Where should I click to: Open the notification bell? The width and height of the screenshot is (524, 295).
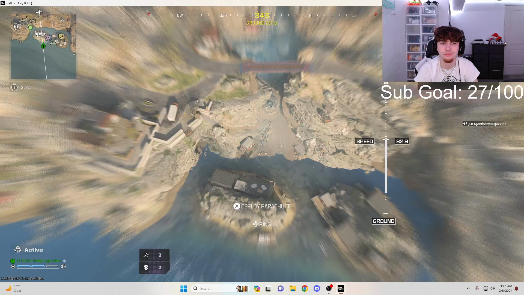(x=516, y=288)
